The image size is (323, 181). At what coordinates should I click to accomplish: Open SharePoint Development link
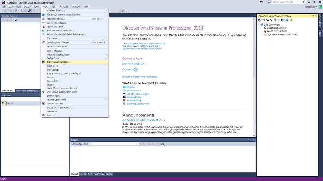pyautogui.click(x=138, y=104)
